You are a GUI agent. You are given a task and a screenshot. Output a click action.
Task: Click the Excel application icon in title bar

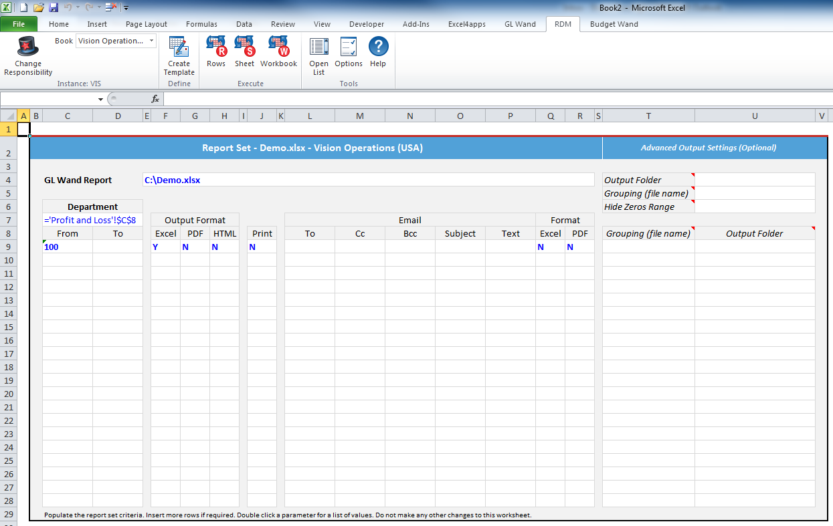(x=7, y=7)
